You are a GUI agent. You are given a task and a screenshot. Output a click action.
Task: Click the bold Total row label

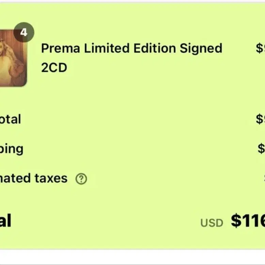[5, 221]
